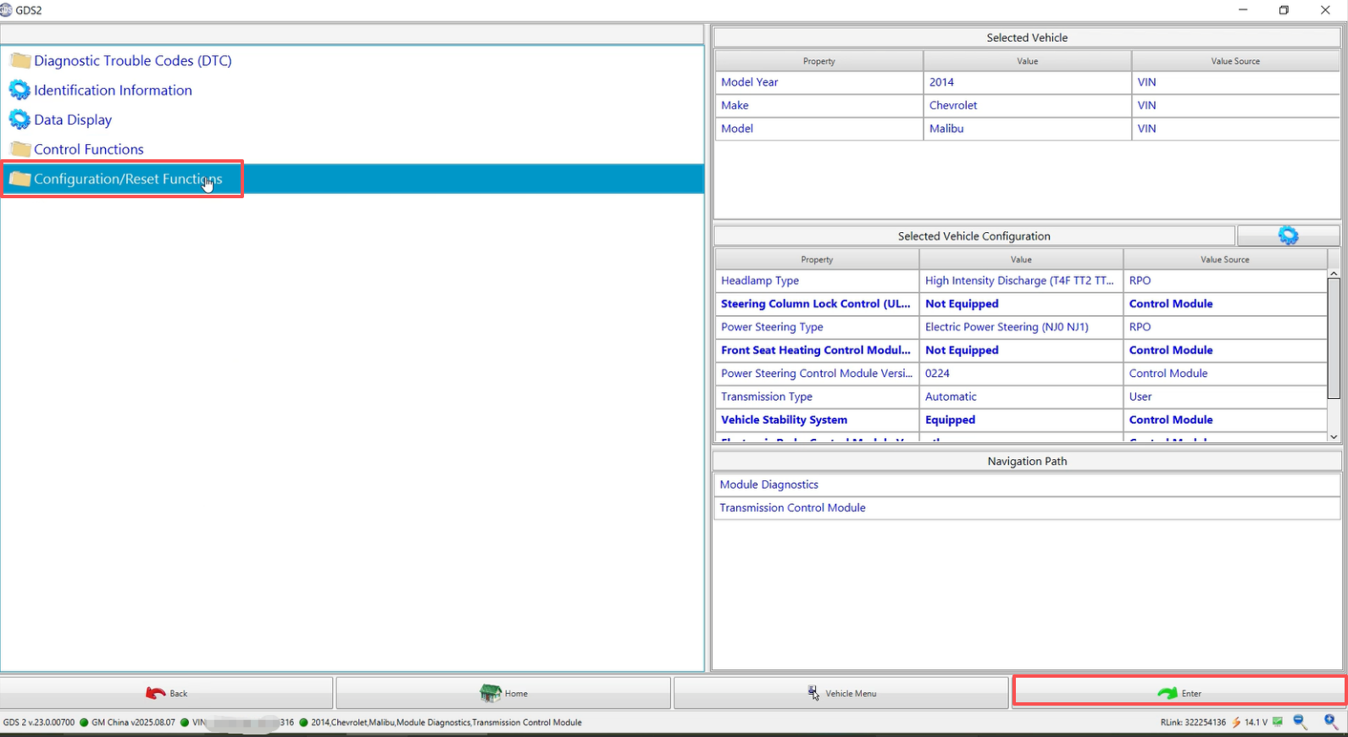Click the vehicle configuration gear button
The width and height of the screenshot is (1348, 737).
pos(1288,236)
